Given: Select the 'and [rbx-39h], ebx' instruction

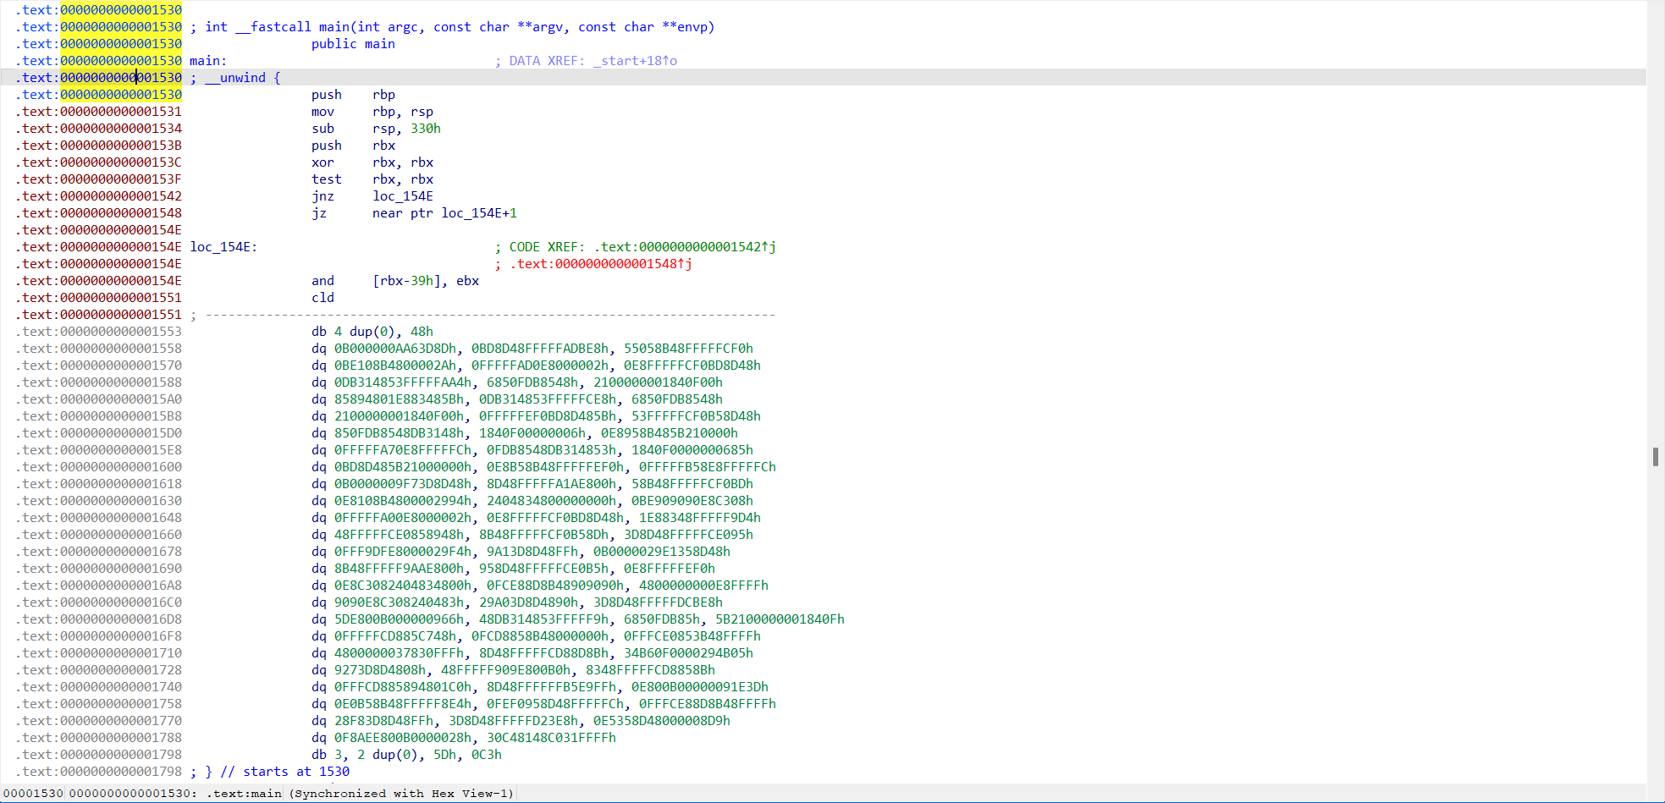Looking at the screenshot, I should pyautogui.click(x=395, y=281).
